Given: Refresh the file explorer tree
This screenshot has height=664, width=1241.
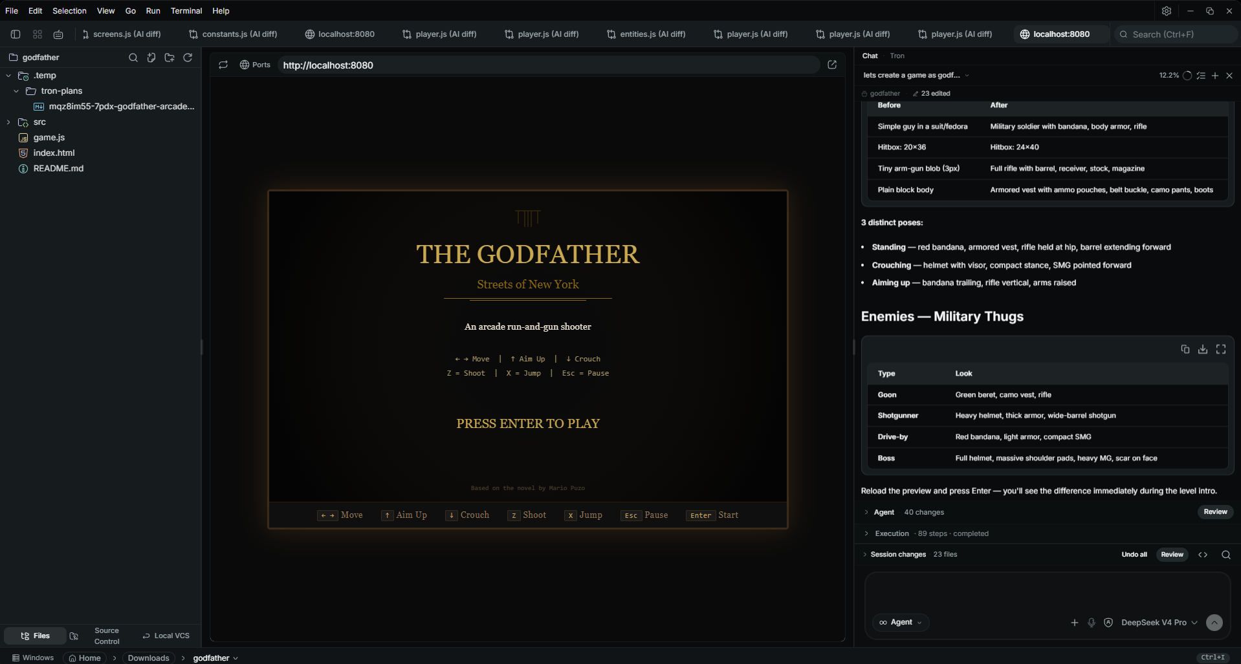Looking at the screenshot, I should (188, 58).
